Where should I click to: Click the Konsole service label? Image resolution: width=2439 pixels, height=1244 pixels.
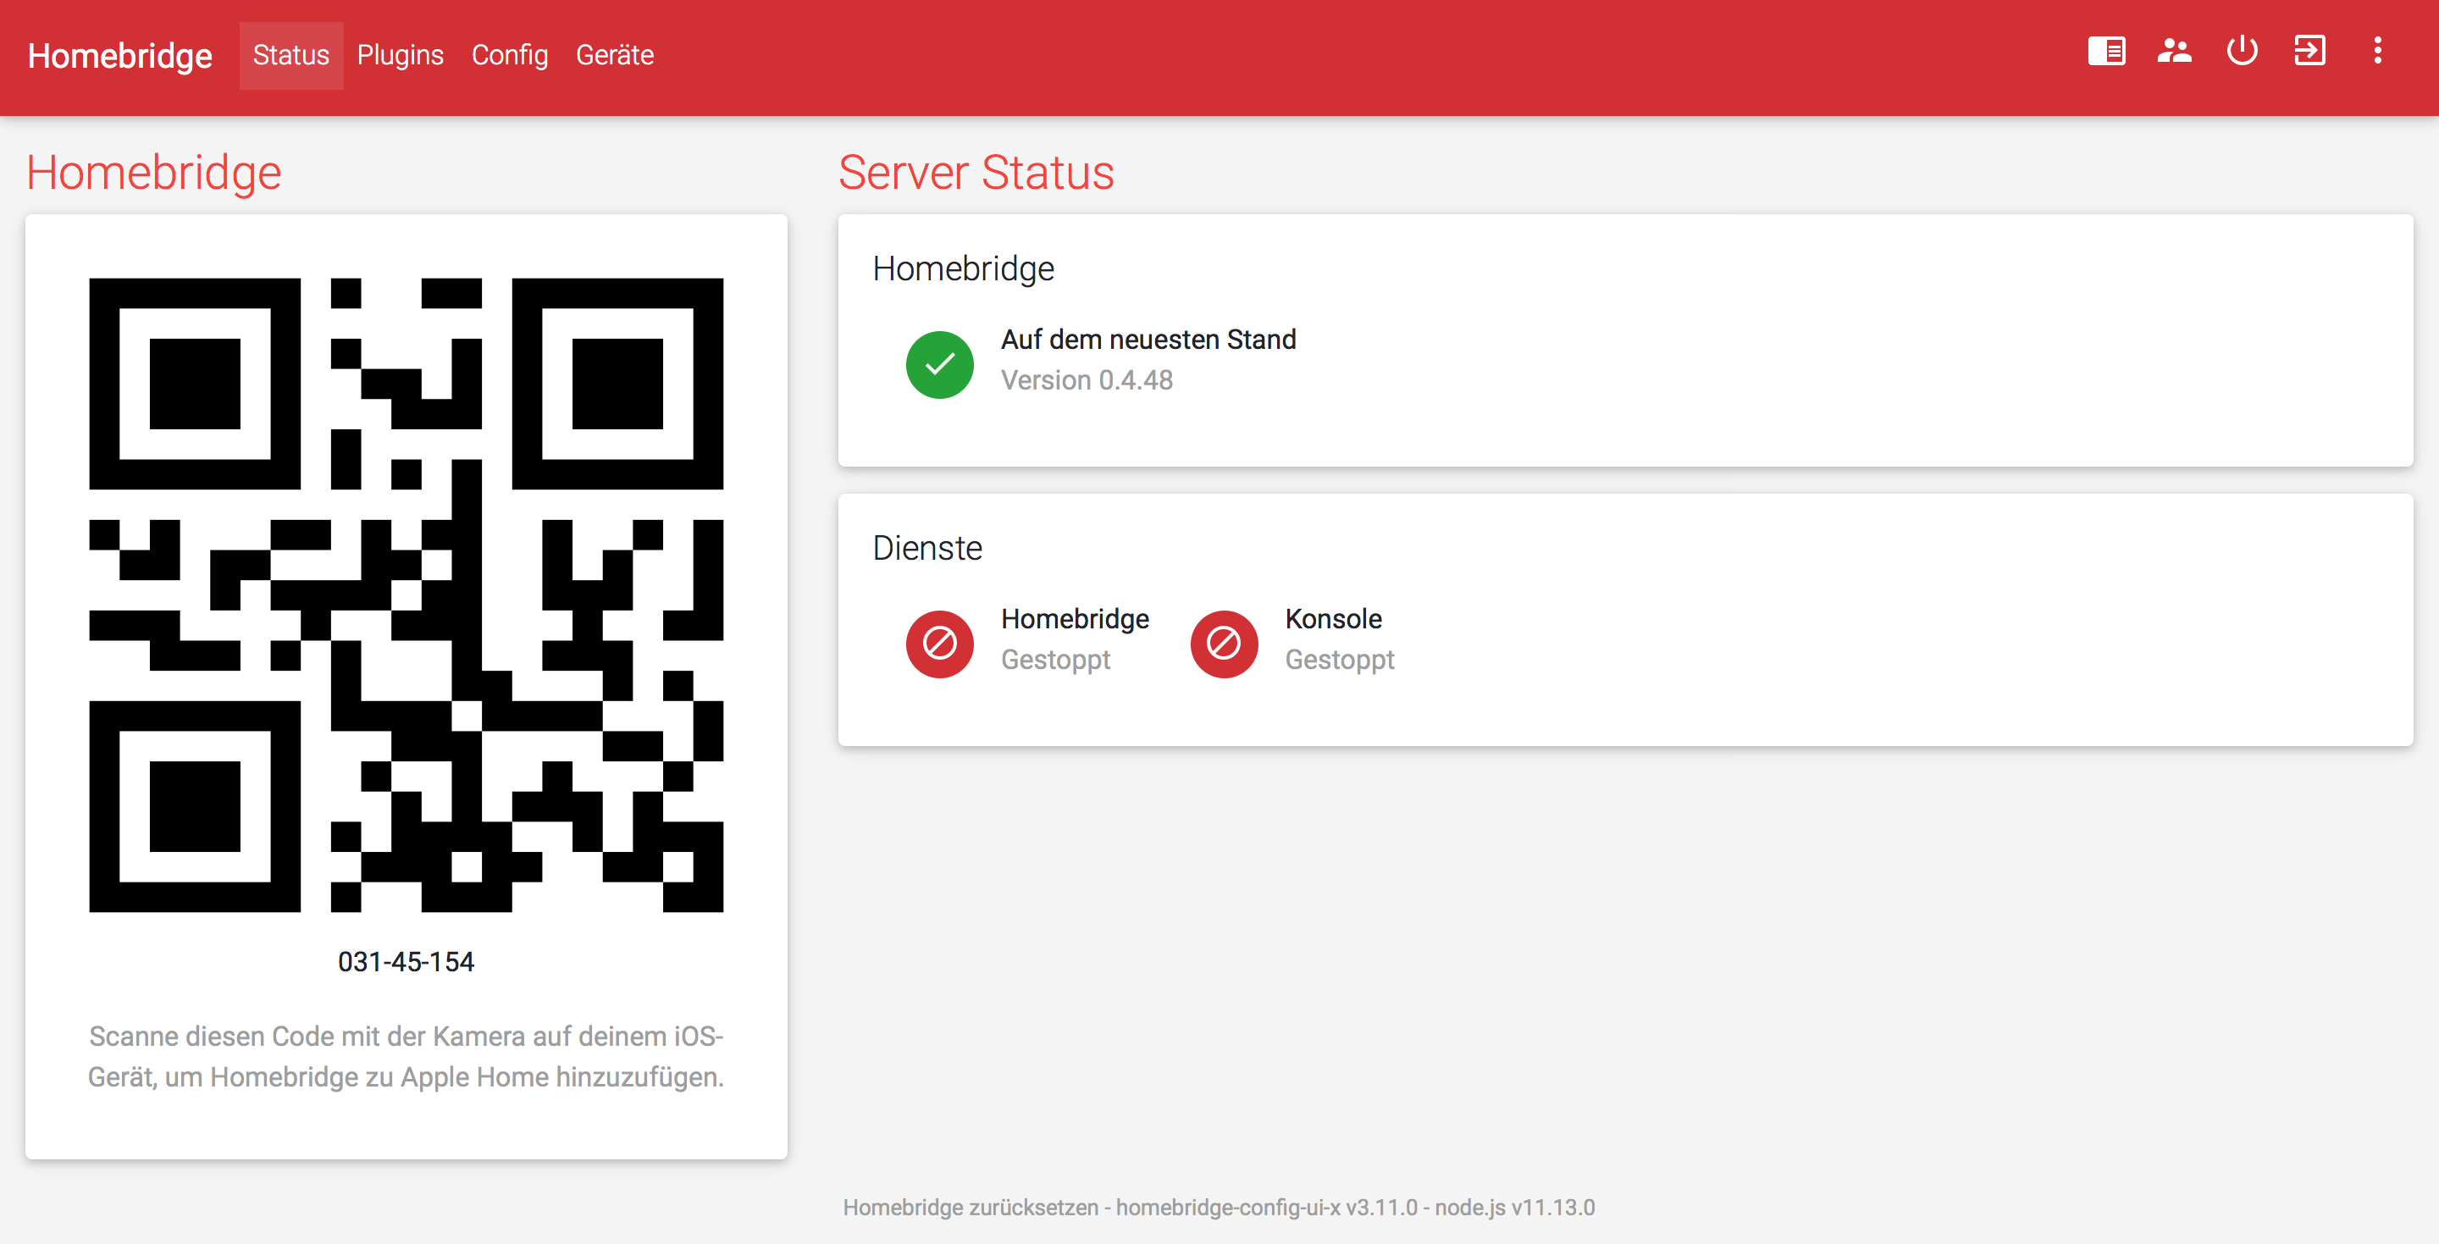(x=1332, y=619)
